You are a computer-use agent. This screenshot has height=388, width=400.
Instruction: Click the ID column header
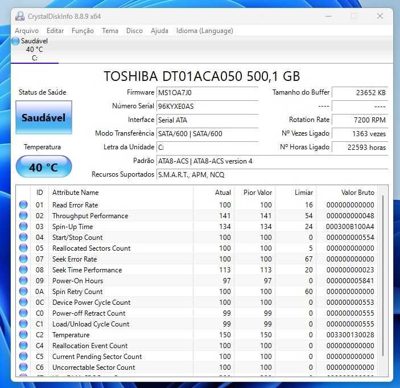tap(39, 193)
